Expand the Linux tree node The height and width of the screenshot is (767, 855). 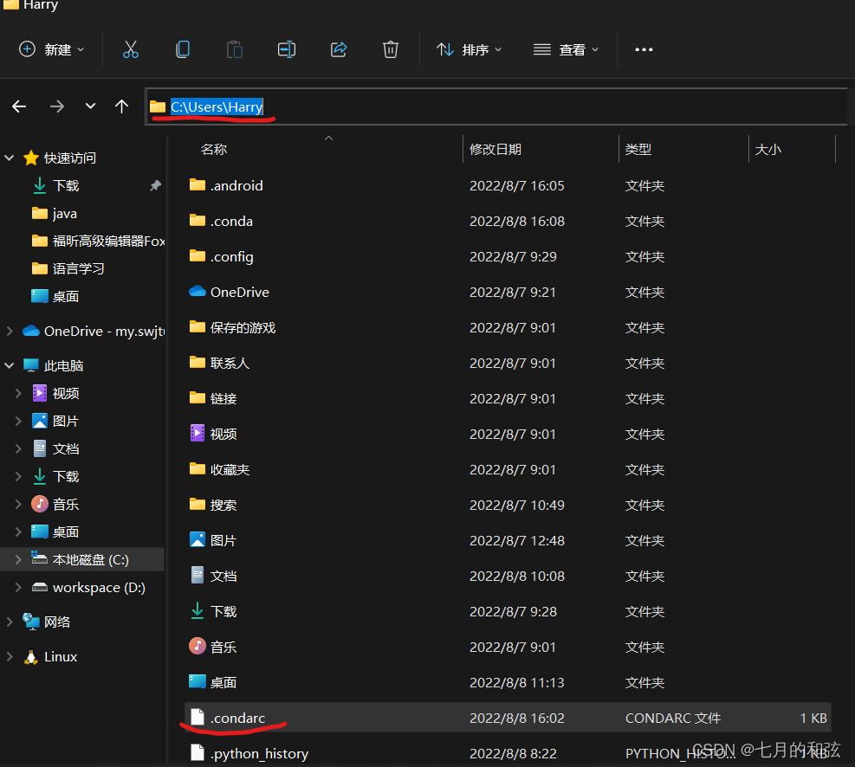tap(10, 657)
